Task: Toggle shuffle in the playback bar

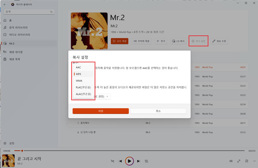Action: tap(112, 161)
